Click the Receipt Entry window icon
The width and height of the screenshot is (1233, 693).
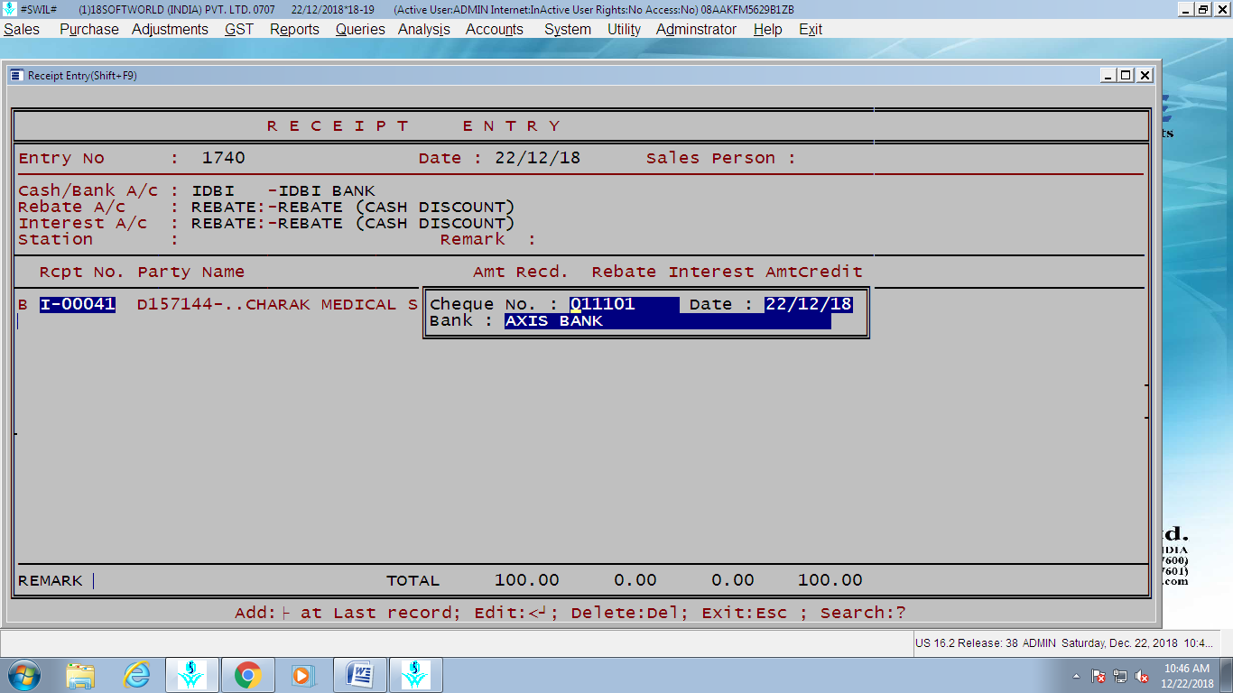tap(17, 76)
